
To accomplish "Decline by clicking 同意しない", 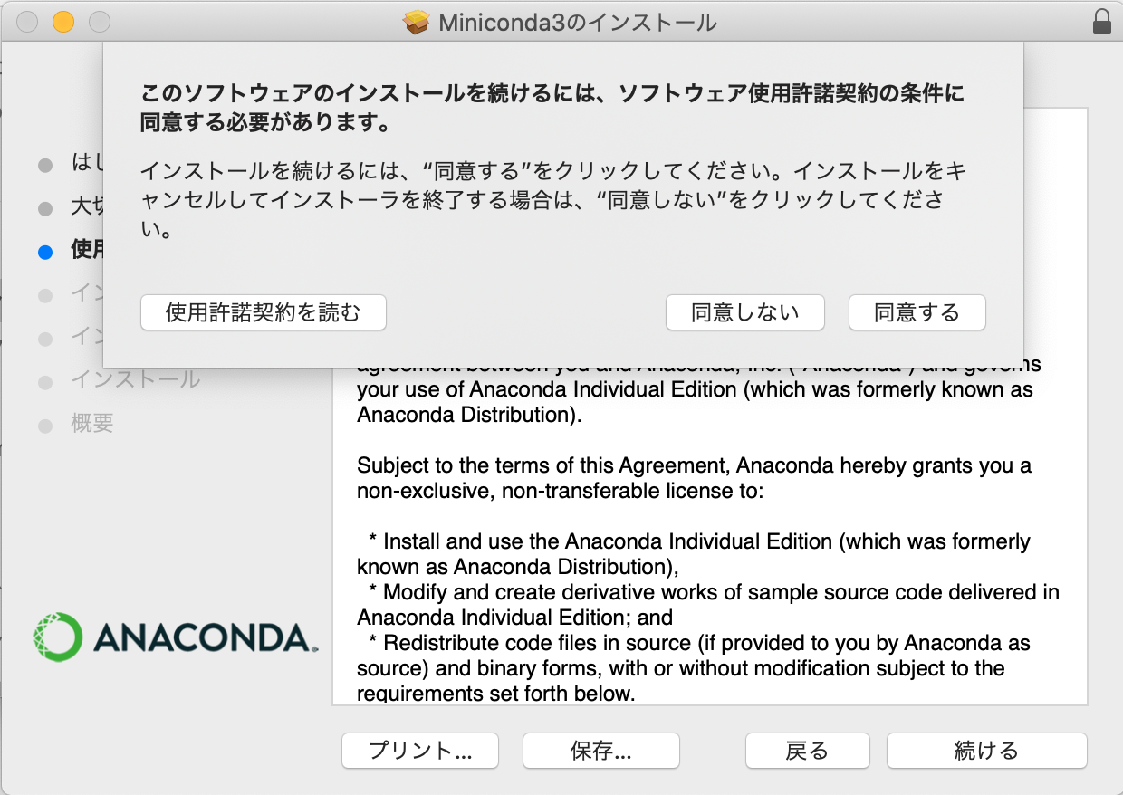I will 744,312.
